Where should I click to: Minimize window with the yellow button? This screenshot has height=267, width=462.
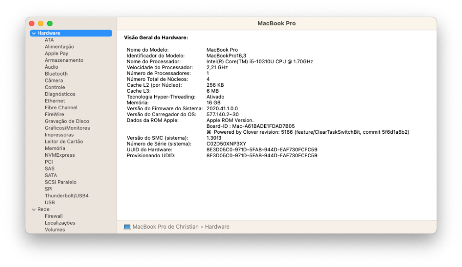[41, 24]
